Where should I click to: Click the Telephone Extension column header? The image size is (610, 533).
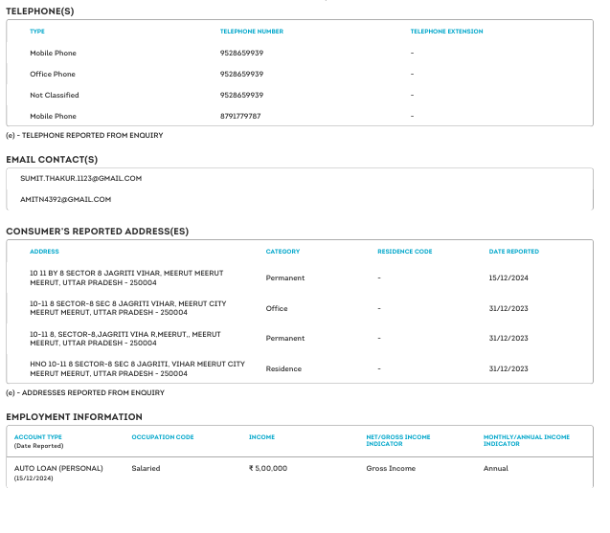[446, 32]
